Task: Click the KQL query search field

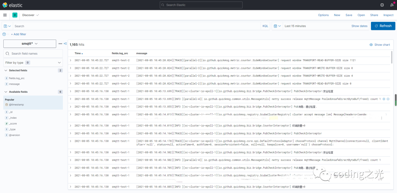Action: pyautogui.click(x=137, y=26)
